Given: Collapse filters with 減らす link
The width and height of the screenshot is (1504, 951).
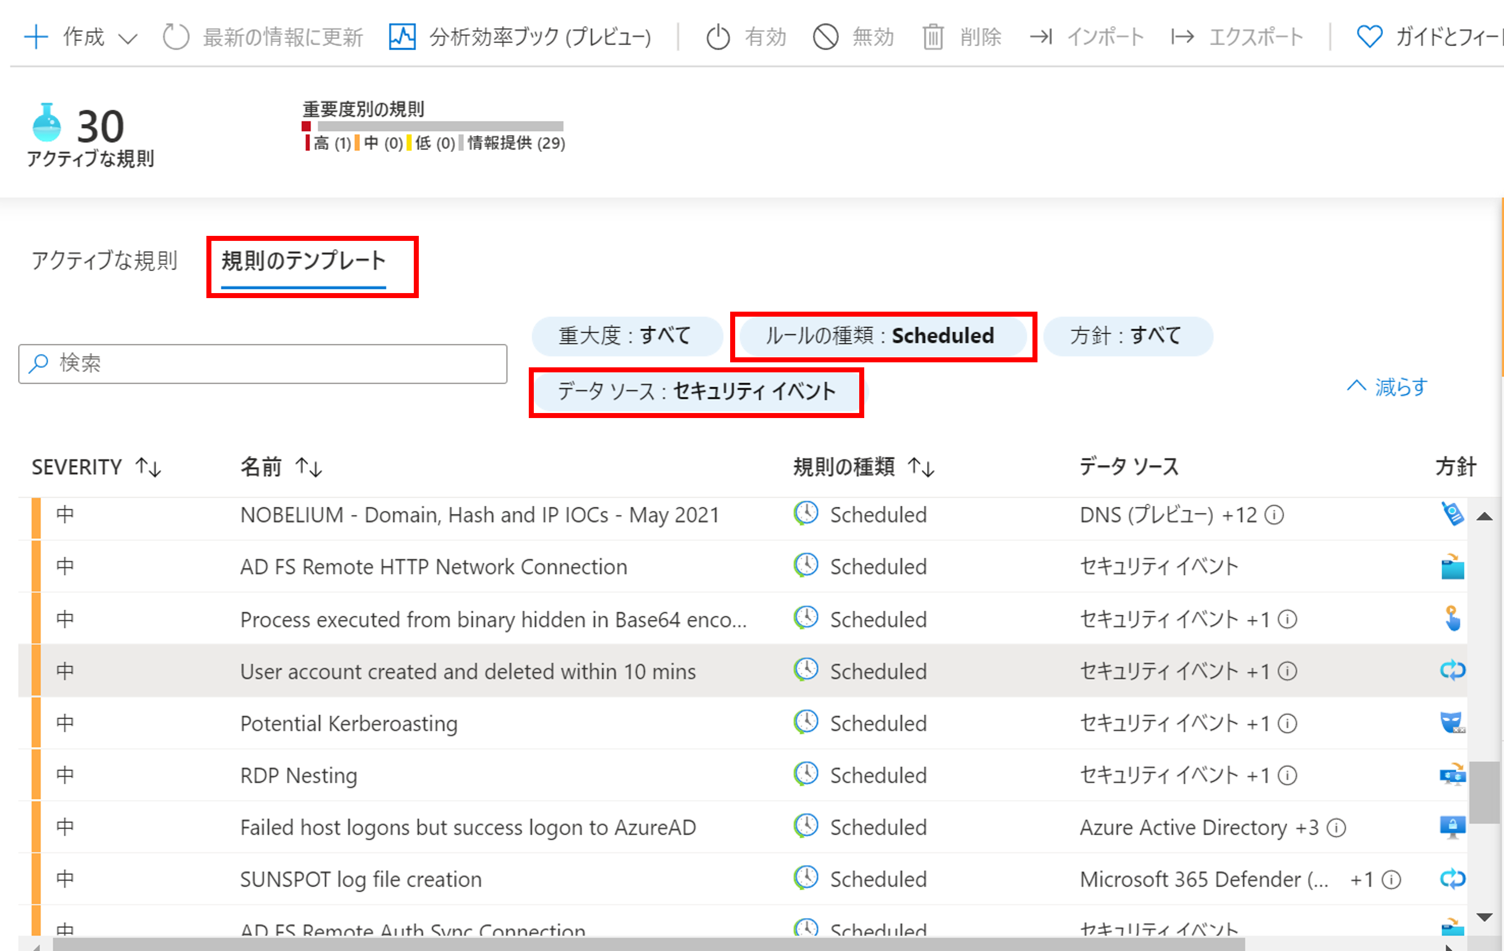Looking at the screenshot, I should click(x=1388, y=387).
